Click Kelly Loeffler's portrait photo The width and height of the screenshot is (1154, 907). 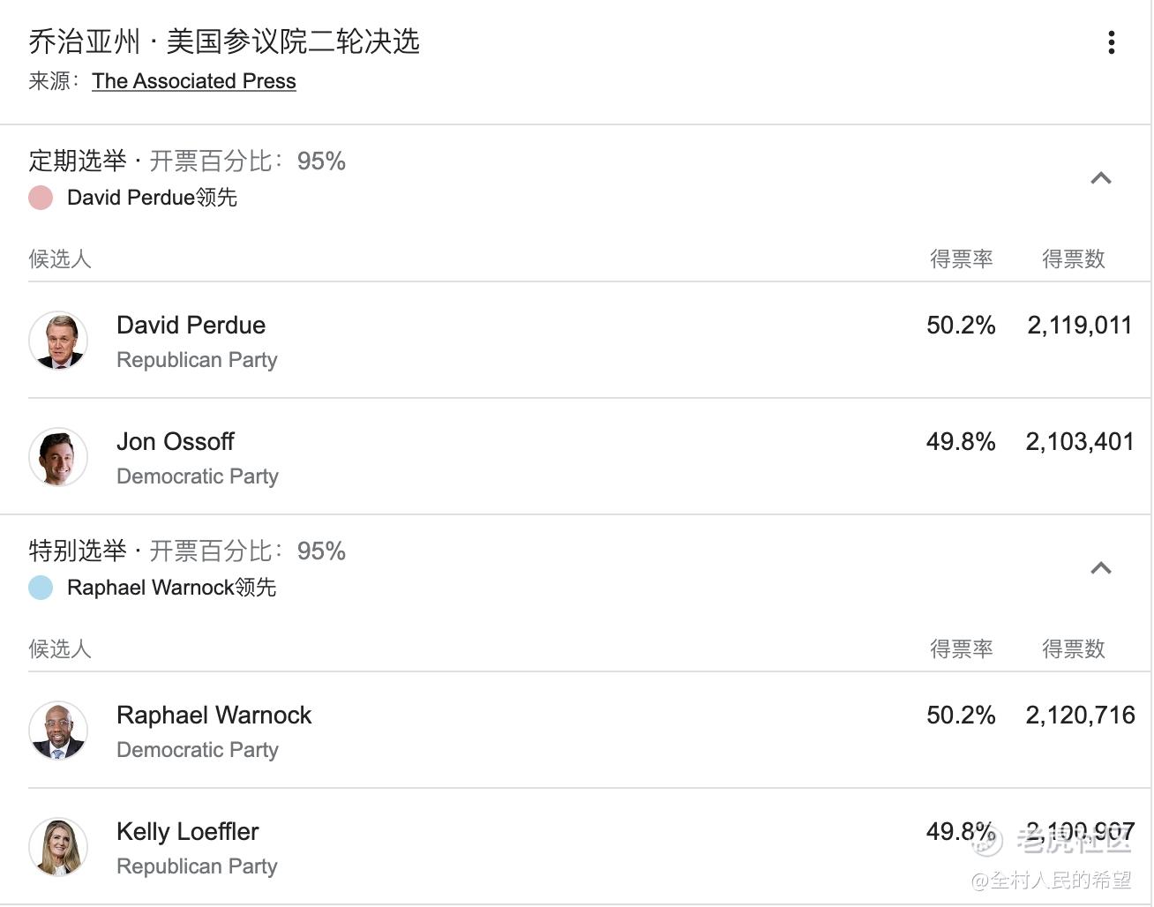58,847
